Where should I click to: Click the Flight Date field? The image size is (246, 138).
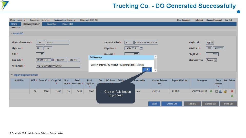point(132,48)
